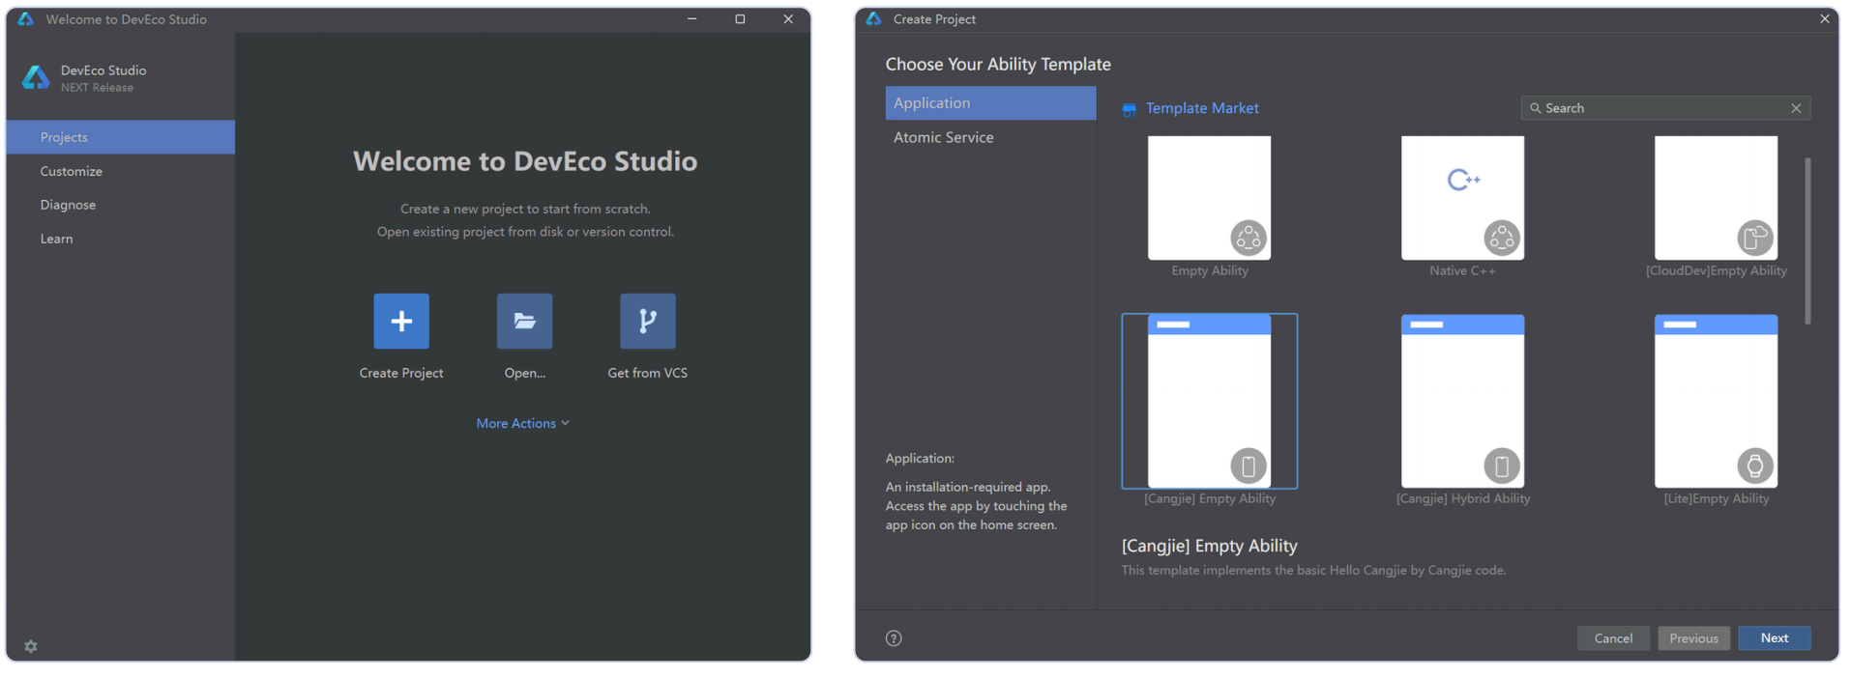The height and width of the screenshot is (678, 1851).
Task: Click in the template Search field
Action: (x=1665, y=108)
